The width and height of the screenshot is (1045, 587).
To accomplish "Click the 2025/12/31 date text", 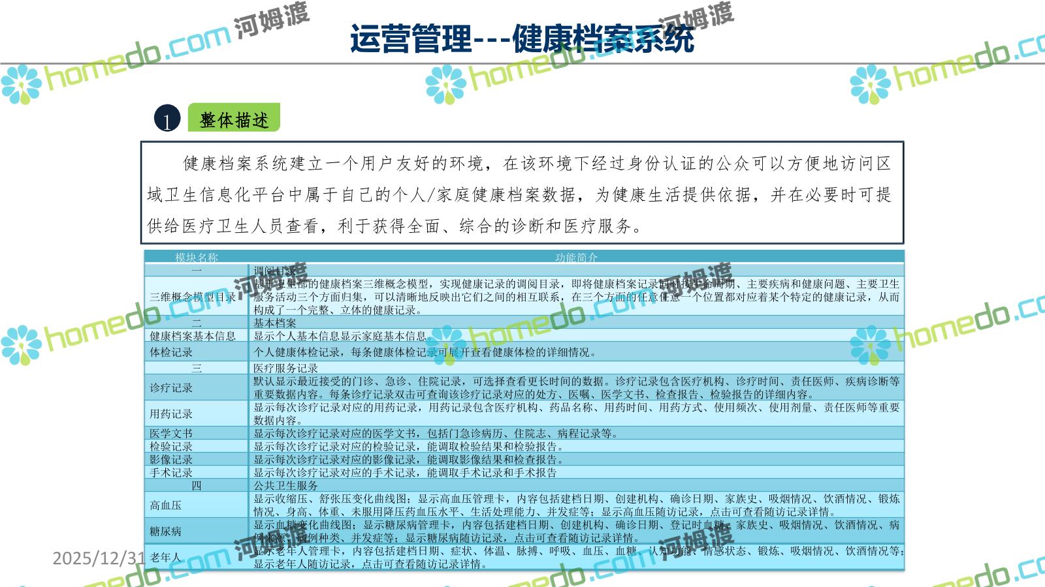I will 98,558.
